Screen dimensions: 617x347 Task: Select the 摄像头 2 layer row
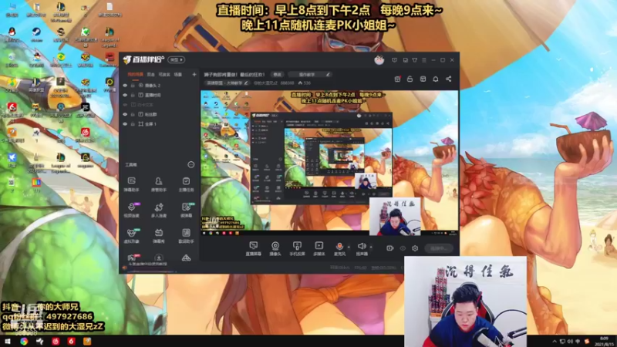click(160, 86)
